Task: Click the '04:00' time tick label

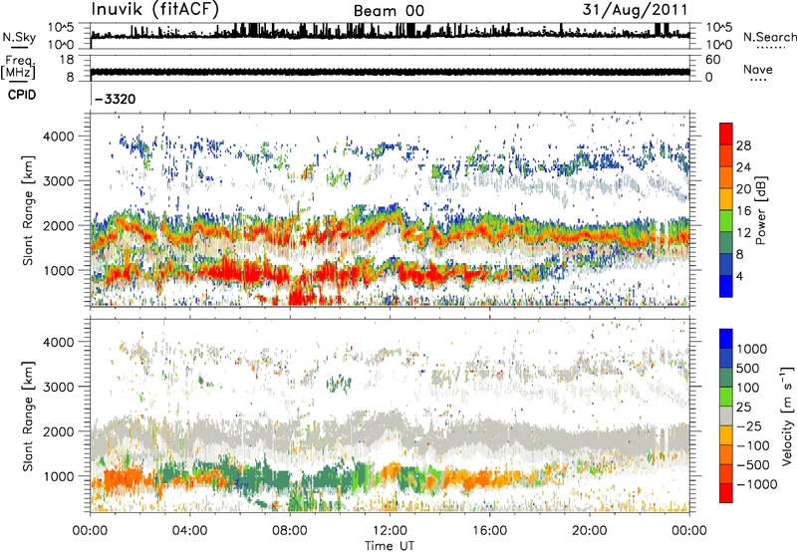Action: 189,531
